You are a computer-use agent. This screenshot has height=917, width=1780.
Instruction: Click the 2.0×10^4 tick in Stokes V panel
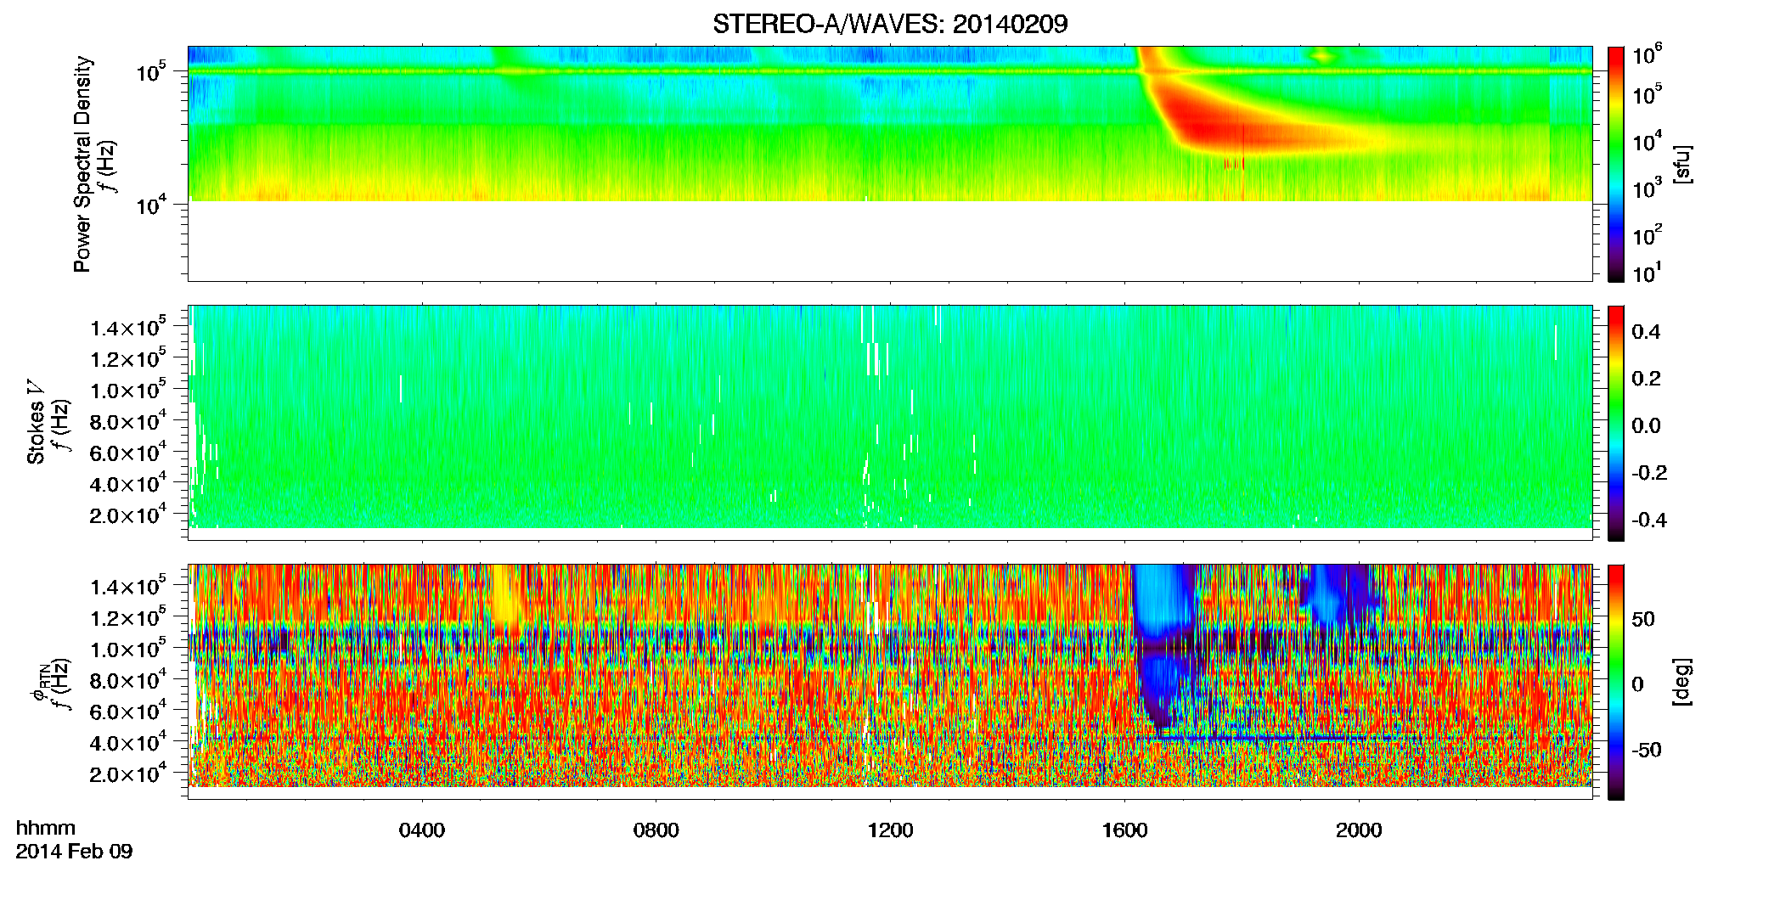tap(128, 514)
